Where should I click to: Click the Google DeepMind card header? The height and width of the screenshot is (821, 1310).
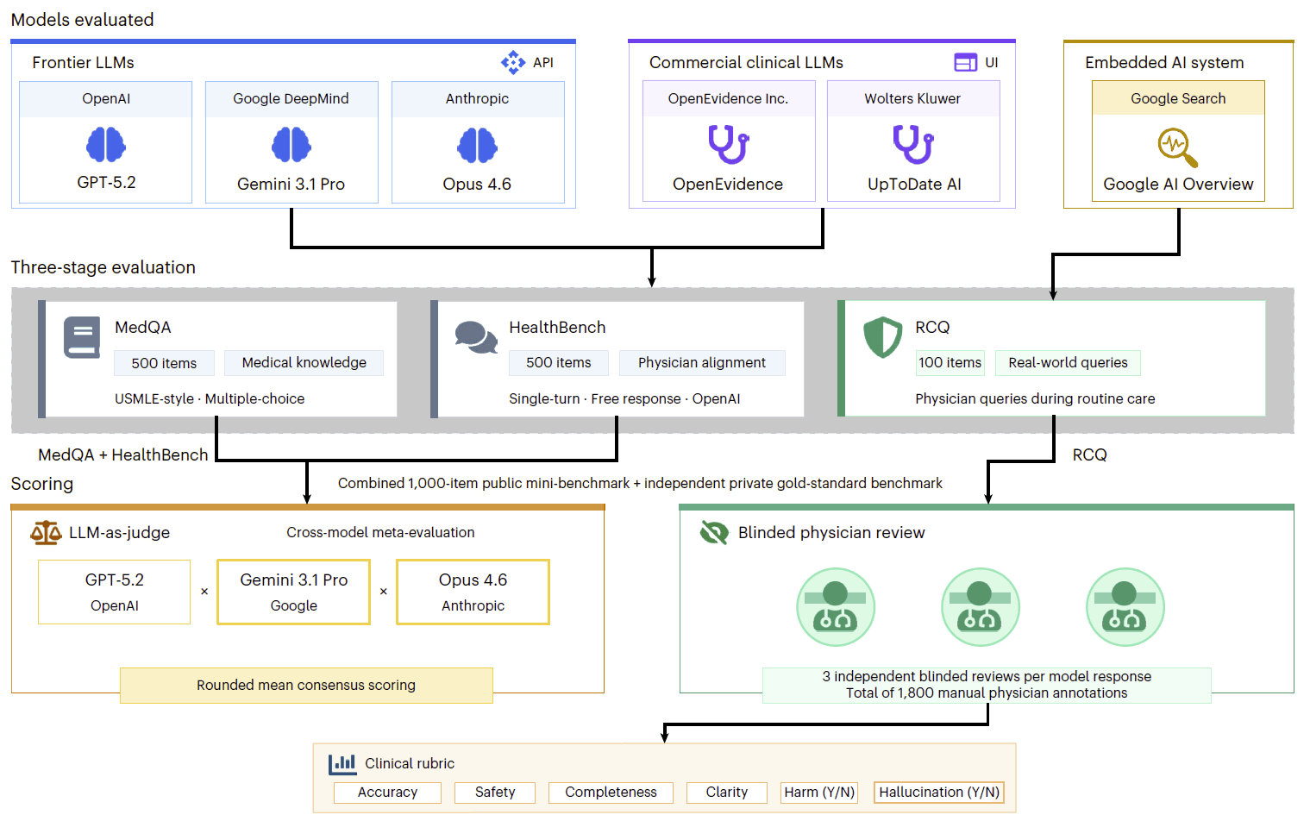(x=291, y=98)
